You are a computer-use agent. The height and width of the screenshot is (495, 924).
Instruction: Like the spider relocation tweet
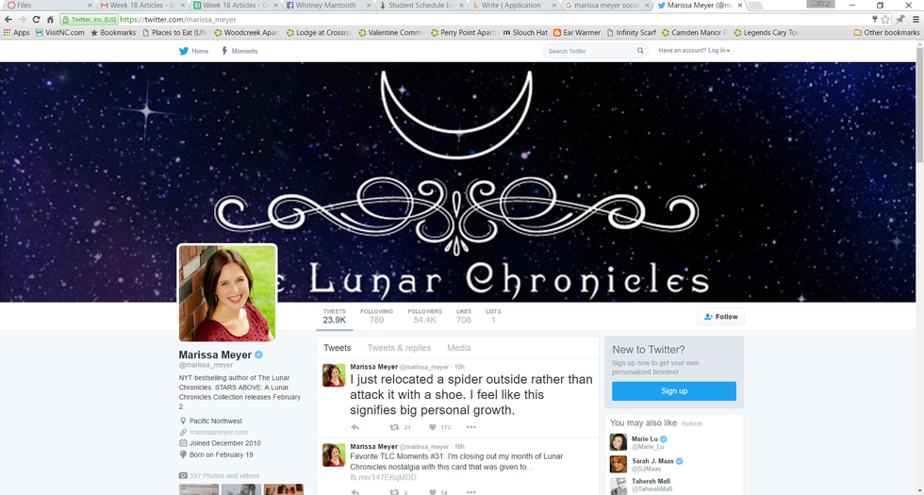click(434, 427)
